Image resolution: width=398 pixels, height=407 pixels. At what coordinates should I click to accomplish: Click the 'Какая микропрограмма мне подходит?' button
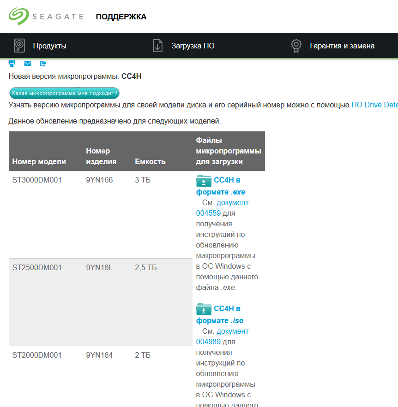(65, 93)
